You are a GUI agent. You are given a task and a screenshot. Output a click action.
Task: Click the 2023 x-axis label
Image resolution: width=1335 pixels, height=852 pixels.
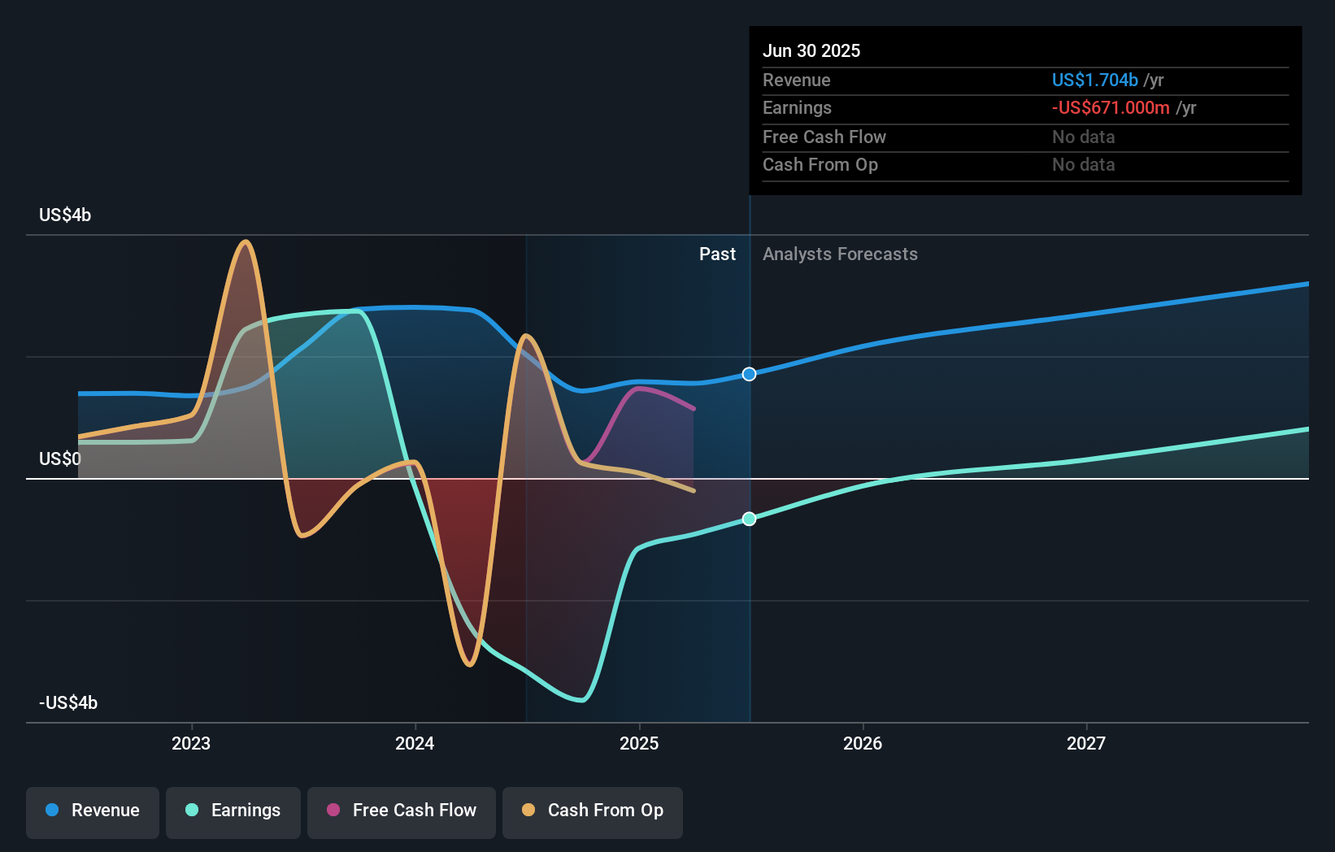pos(191,743)
